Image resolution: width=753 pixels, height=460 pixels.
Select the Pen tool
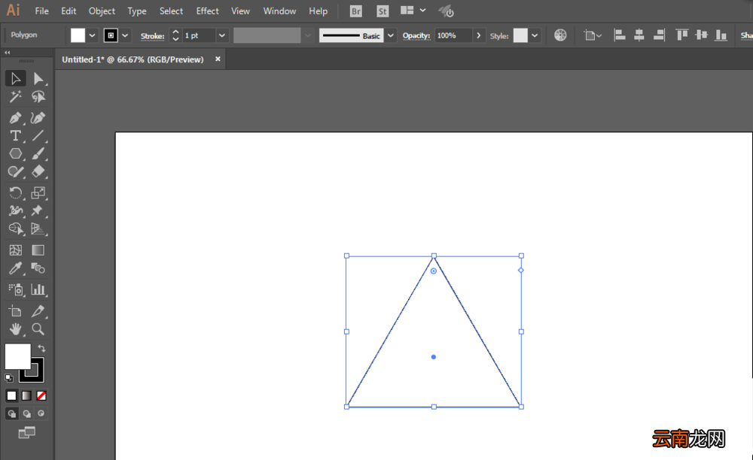click(15, 117)
